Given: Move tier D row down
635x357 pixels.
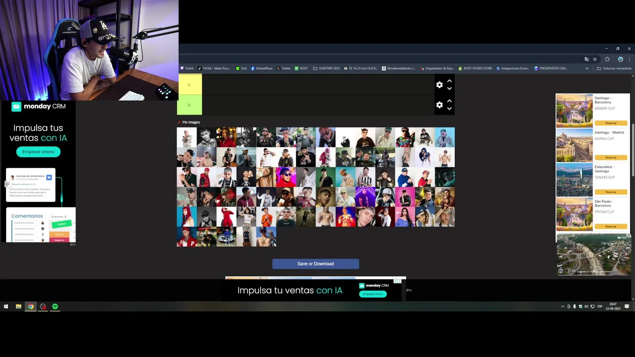Looking at the screenshot, I should tap(449, 109).
